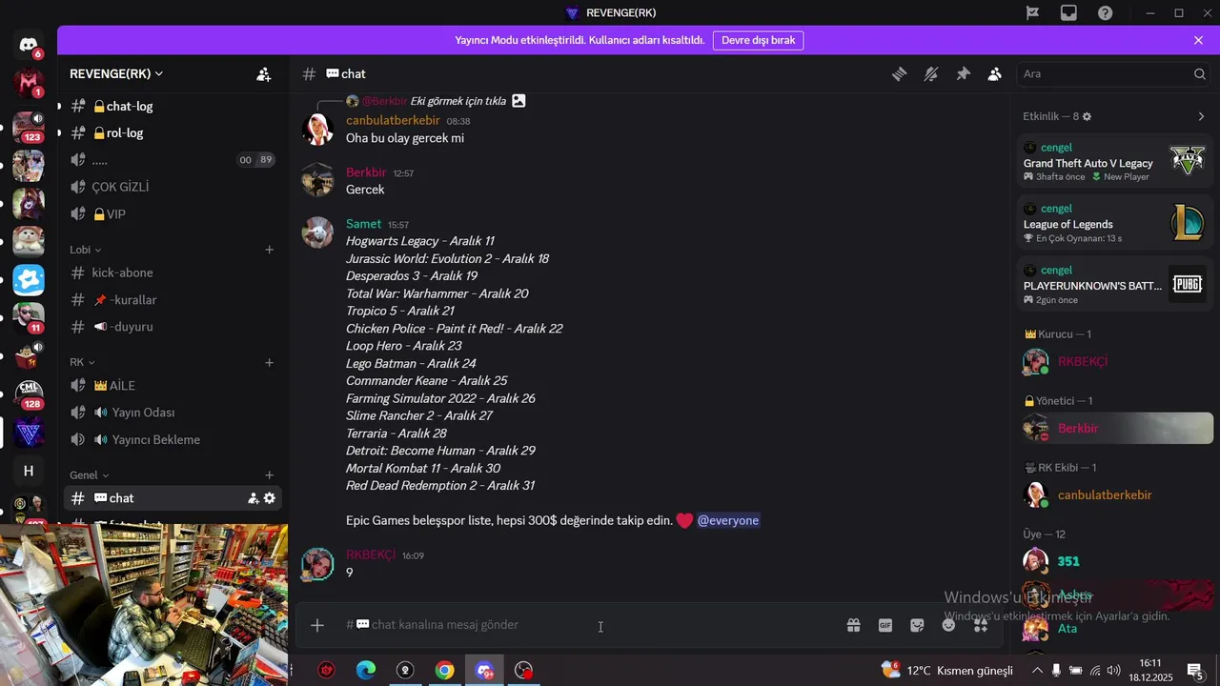Collapse the Lobi channel category
Screen dimensions: 1220x686
[86, 250]
